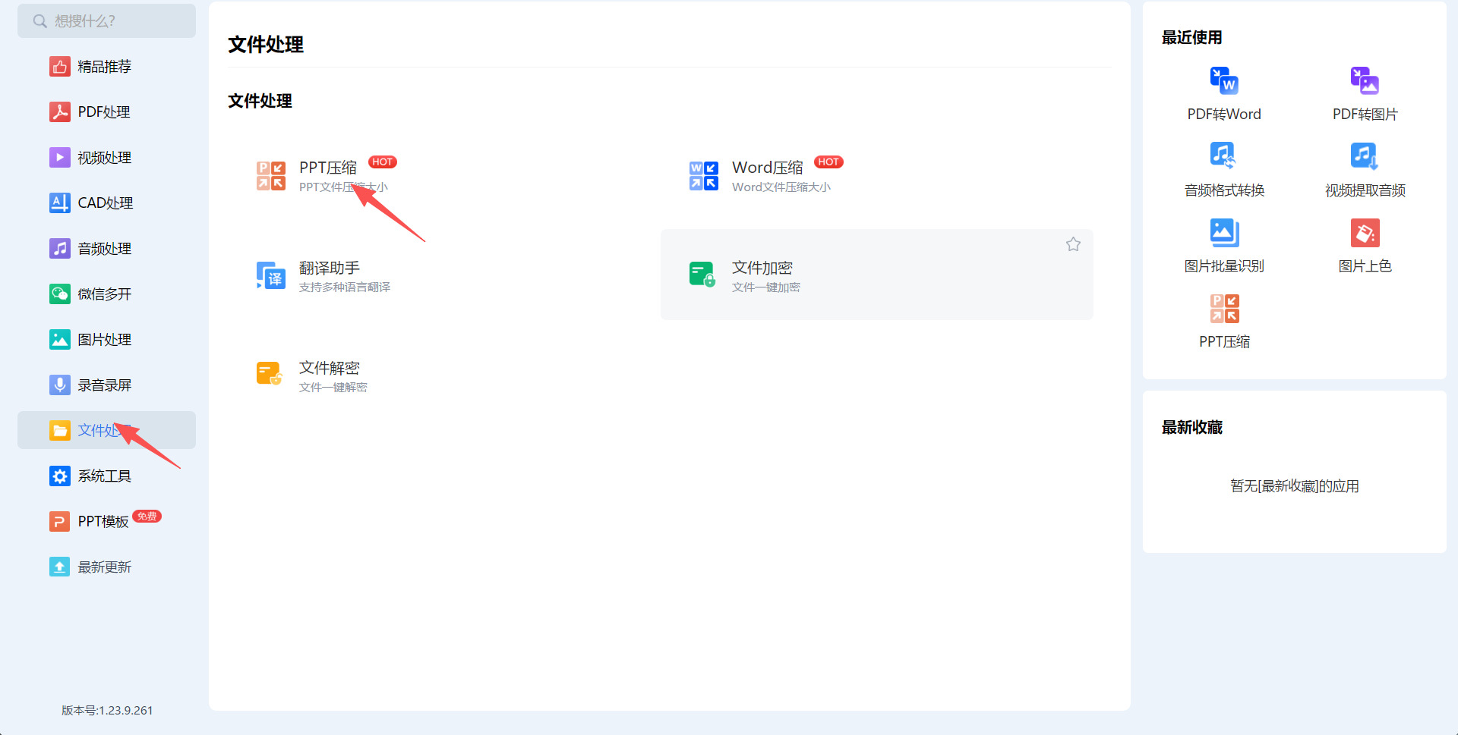Click the 免费 badge on PPT模板
Image resolution: width=1458 pixels, height=735 pixels.
(147, 517)
